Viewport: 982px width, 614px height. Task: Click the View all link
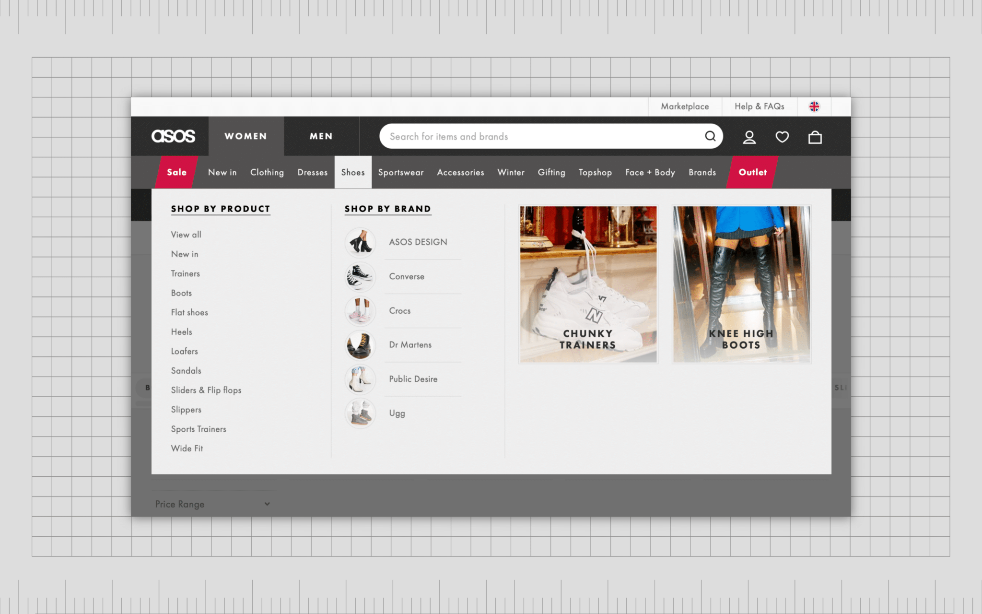click(x=186, y=235)
